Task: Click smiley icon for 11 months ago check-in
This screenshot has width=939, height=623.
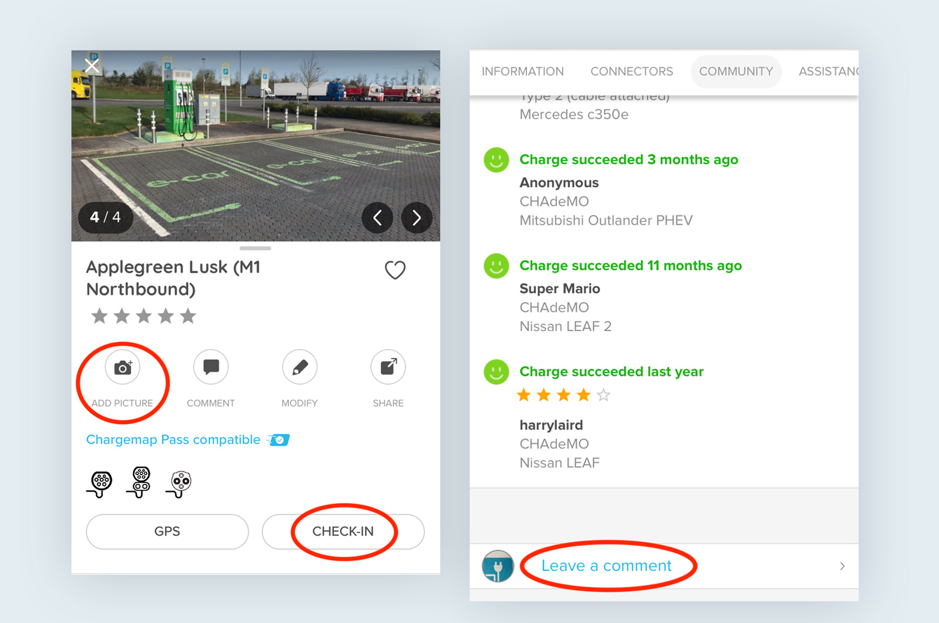Action: click(496, 266)
